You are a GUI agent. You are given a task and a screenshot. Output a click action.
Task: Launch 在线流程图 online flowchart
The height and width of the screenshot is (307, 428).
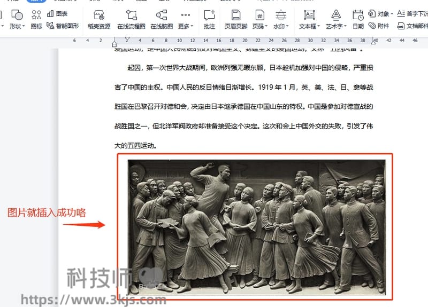[131, 19]
